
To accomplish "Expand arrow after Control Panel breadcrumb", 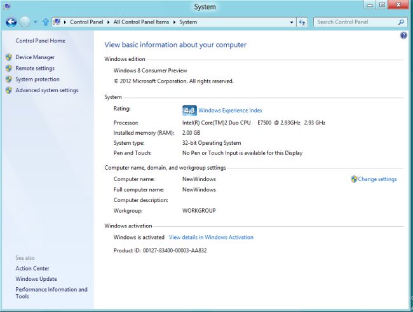I will pyautogui.click(x=108, y=22).
